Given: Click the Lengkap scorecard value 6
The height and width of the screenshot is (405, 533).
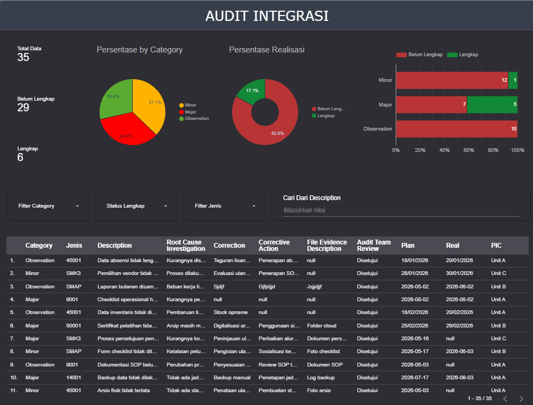Looking at the screenshot, I should (20, 157).
